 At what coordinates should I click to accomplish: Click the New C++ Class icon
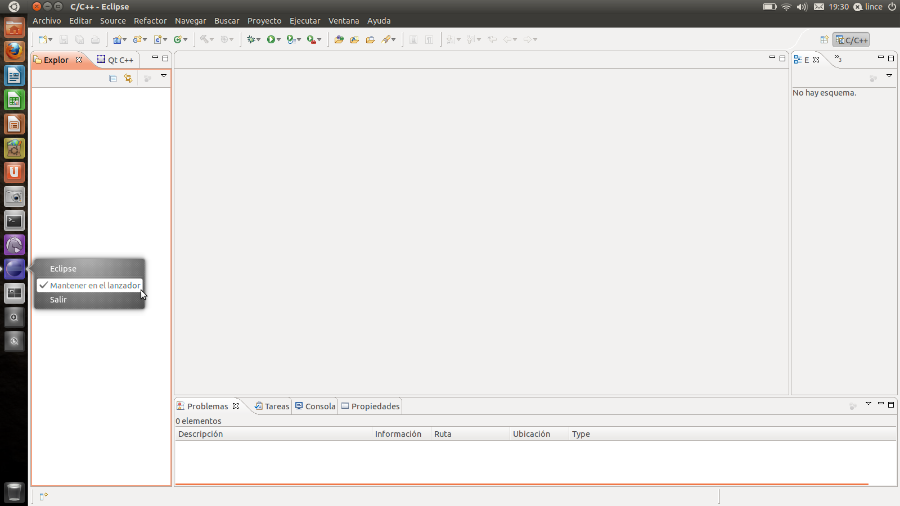pyautogui.click(x=178, y=39)
